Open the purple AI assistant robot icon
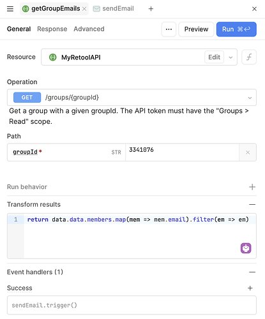 coord(246,248)
